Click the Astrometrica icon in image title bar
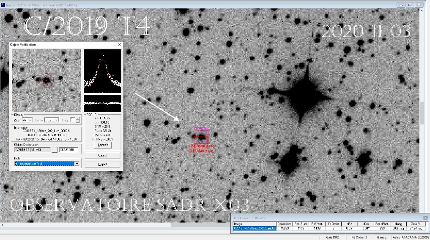Image resolution: width=430 pixels, height=240 pixels. [x=3, y=5]
